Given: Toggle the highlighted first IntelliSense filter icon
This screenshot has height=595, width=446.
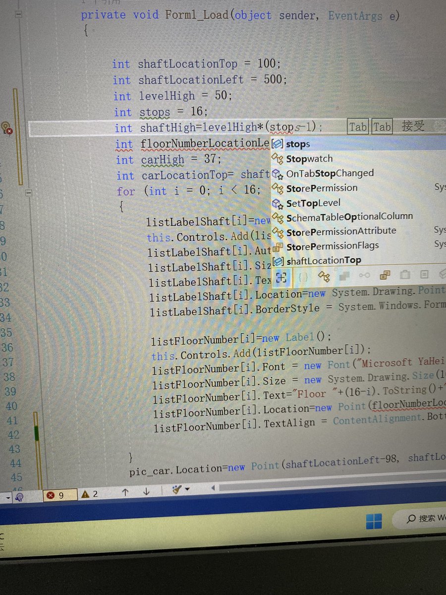Looking at the screenshot, I should (x=281, y=277).
